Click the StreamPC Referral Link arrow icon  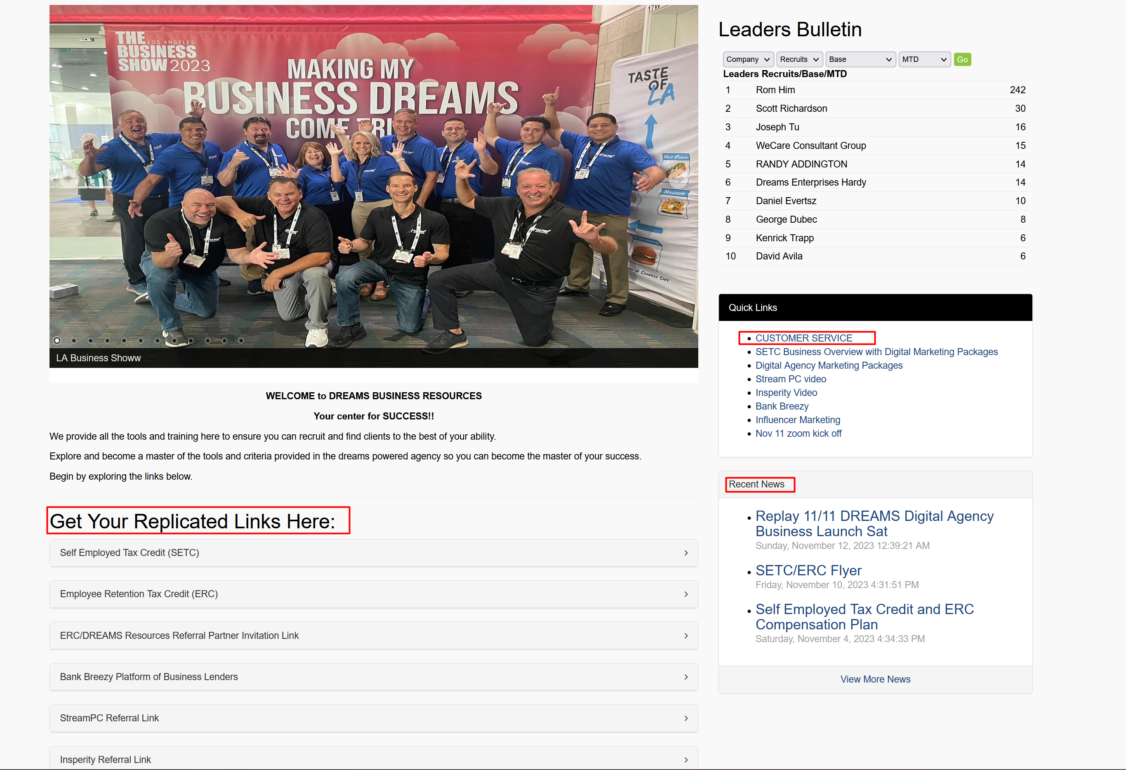(685, 718)
